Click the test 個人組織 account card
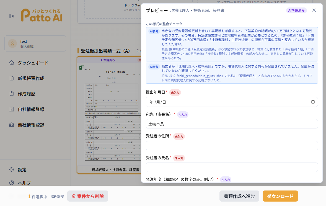The width and height of the screenshot is (326, 206). (35, 43)
